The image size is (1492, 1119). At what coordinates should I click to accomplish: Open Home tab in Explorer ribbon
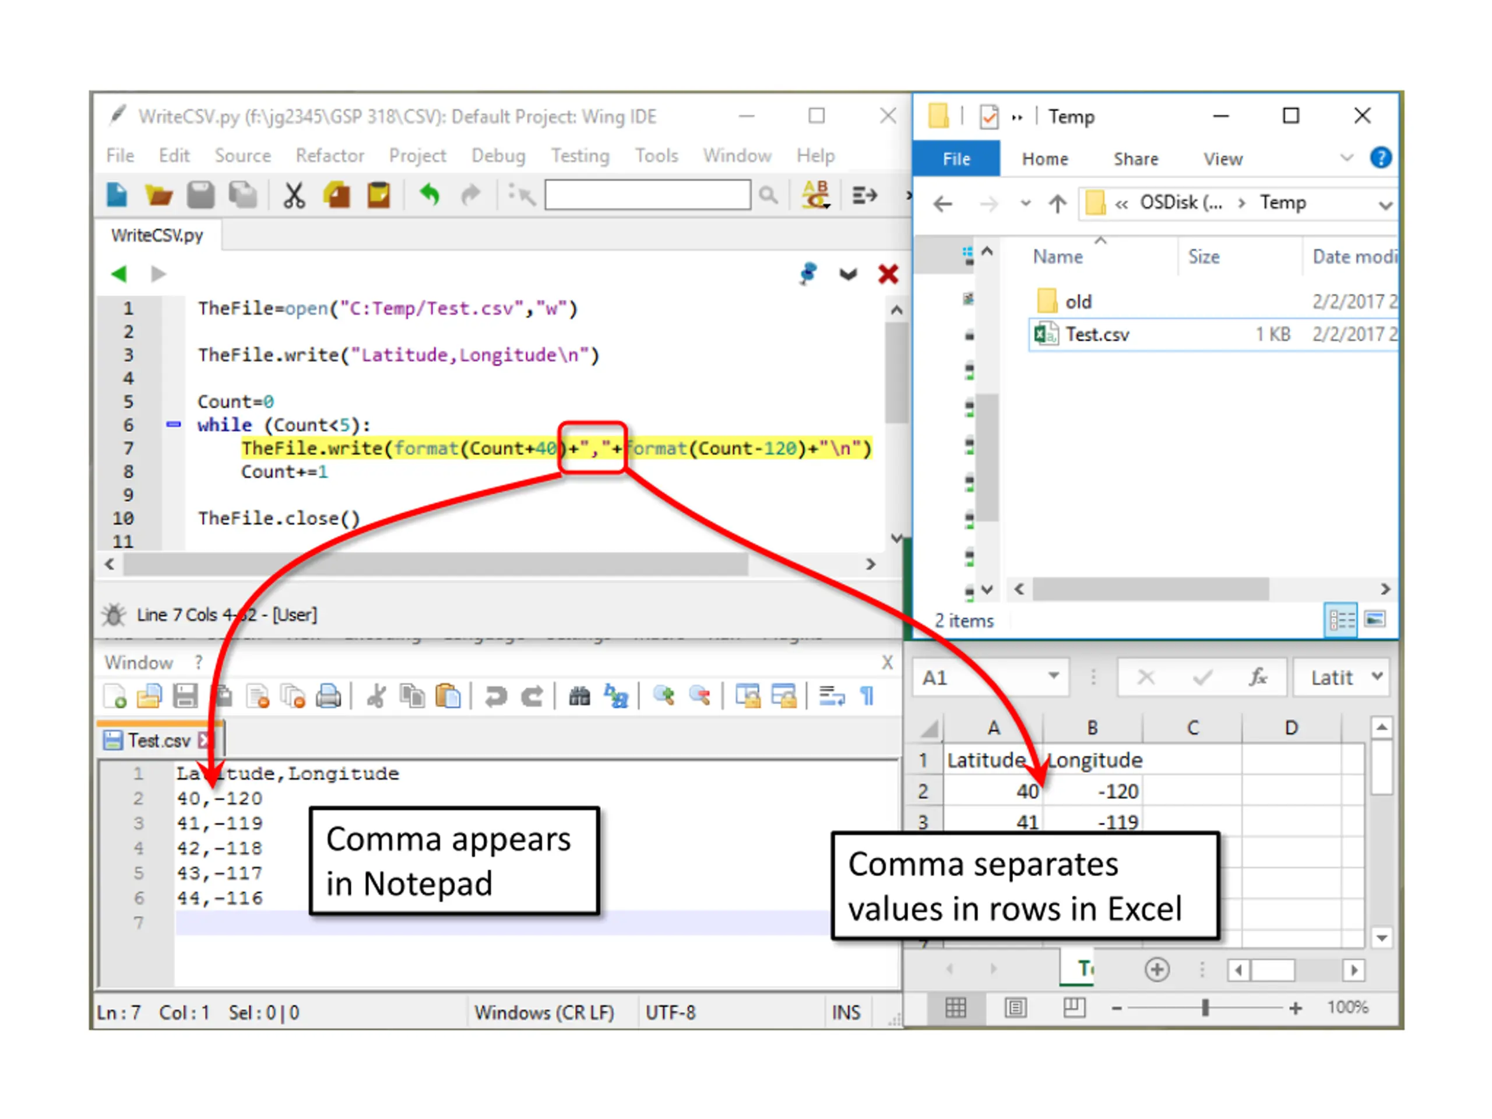1045,159
